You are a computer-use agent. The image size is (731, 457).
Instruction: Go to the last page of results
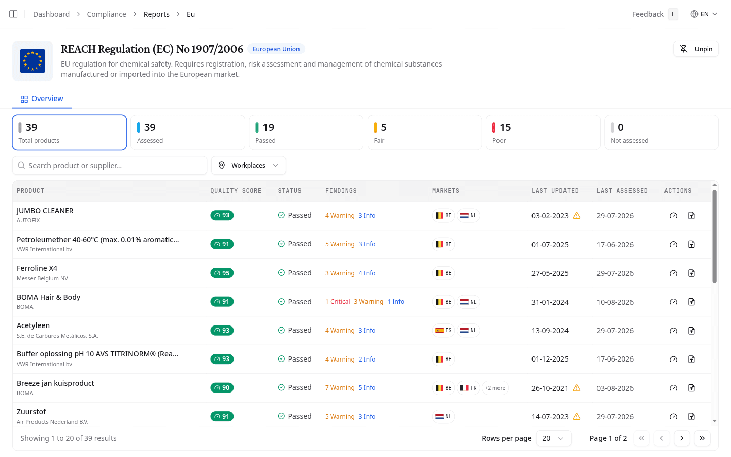[x=702, y=438]
